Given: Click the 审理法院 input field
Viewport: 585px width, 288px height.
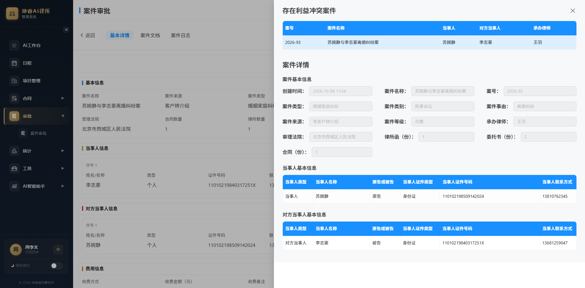Looking at the screenshot, I should 341,137.
